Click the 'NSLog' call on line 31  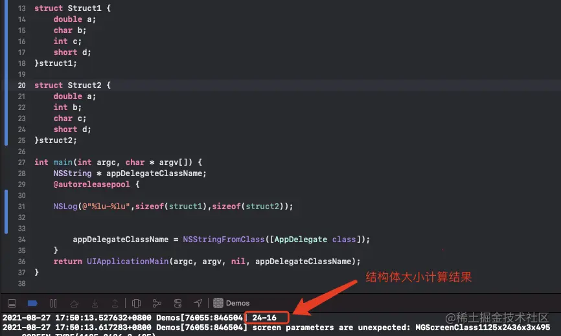click(x=65, y=207)
